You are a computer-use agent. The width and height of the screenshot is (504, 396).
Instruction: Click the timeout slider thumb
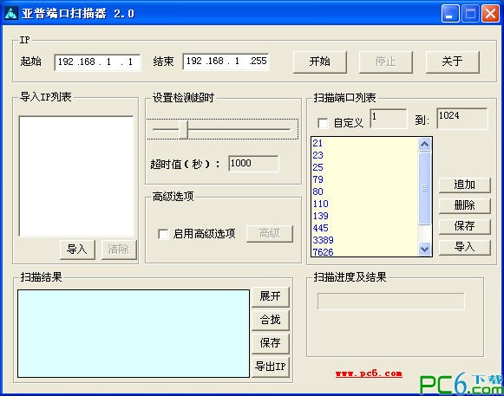(183, 129)
